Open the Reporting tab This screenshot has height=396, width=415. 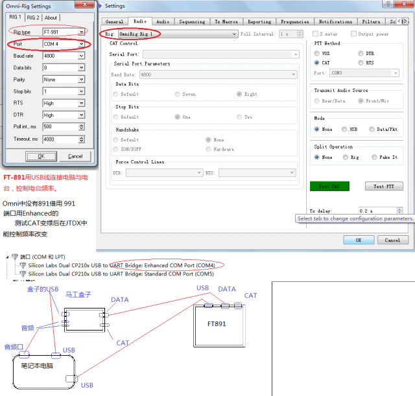(259, 21)
